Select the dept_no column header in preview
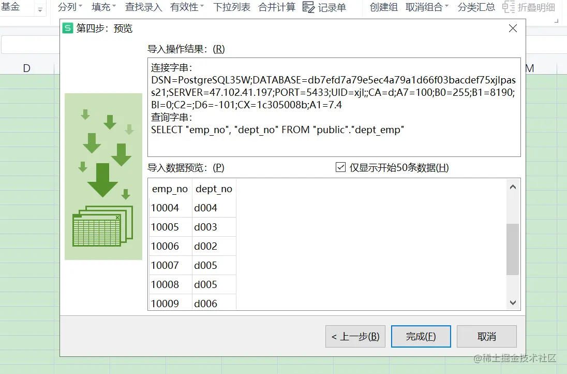 (214, 189)
